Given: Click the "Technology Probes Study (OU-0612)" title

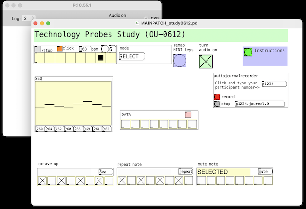Looking at the screenshot, I should 109,34.
